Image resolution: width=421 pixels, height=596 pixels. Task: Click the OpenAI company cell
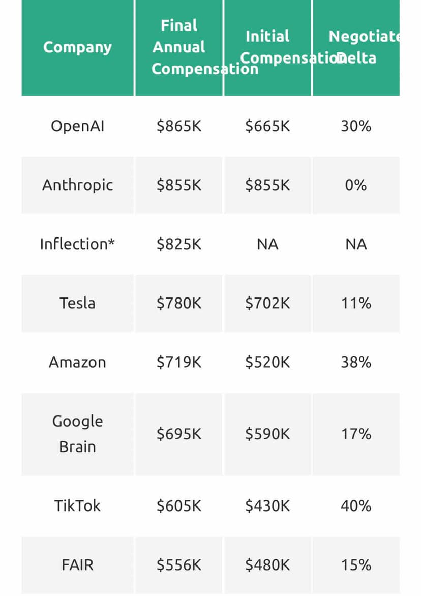pos(77,126)
